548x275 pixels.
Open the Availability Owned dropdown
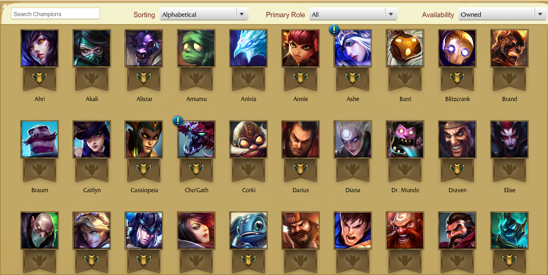pyautogui.click(x=503, y=15)
